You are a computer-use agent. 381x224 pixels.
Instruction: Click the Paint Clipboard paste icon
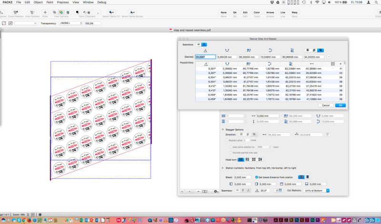pos(87,12)
